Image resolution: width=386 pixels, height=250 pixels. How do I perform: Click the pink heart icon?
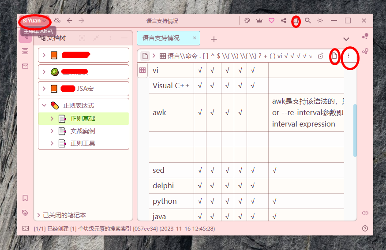point(271,21)
